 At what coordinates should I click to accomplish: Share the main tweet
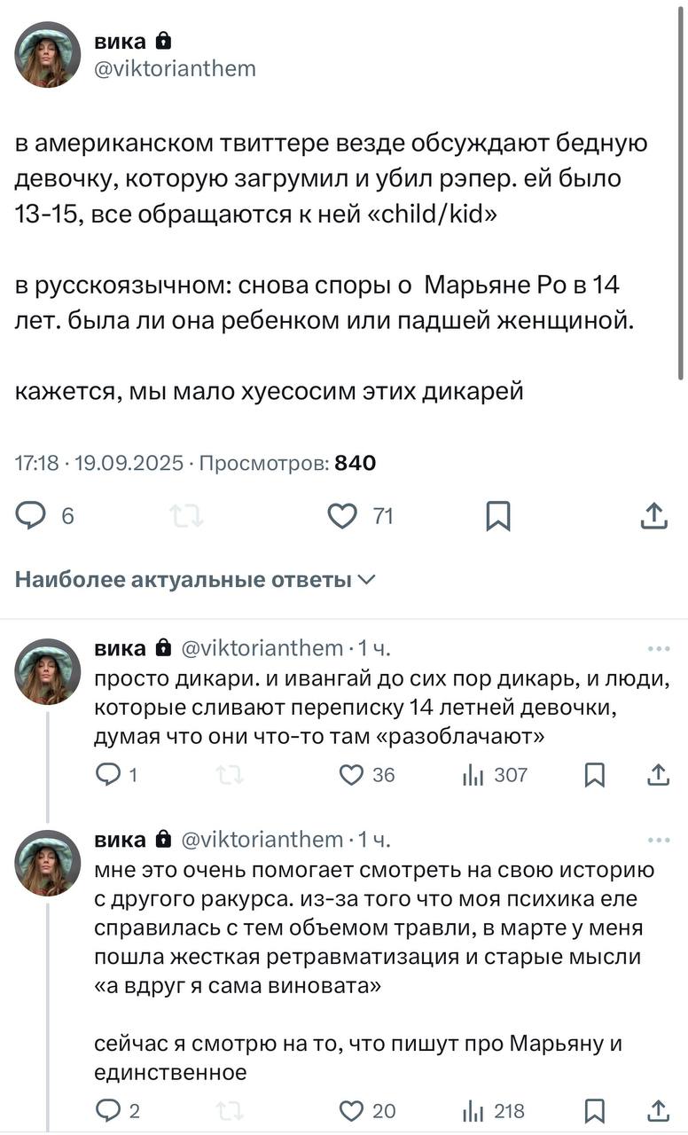653,515
